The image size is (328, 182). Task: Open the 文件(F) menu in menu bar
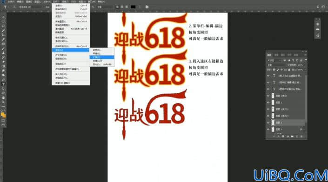(x=11, y=1)
